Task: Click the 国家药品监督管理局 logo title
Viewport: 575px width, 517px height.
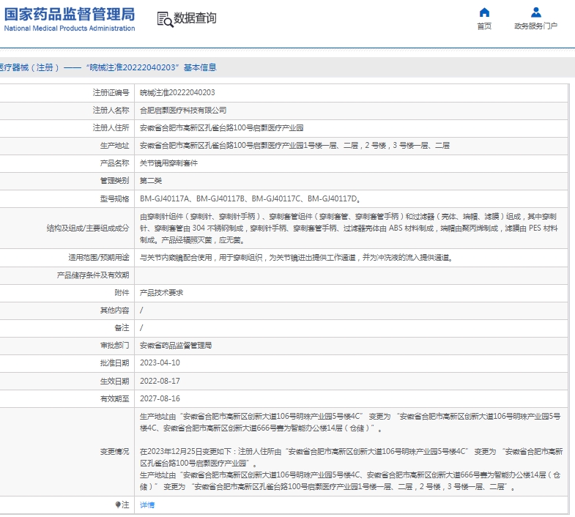Action: point(70,15)
